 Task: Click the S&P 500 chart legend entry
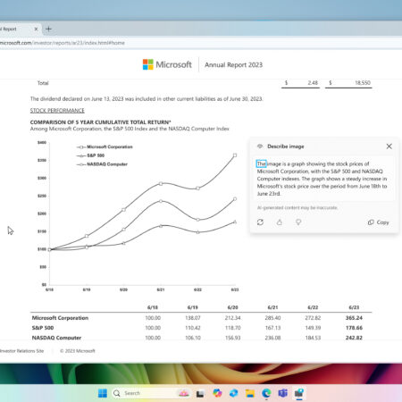coord(90,155)
